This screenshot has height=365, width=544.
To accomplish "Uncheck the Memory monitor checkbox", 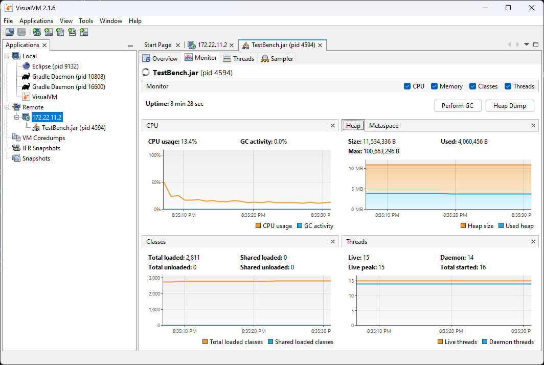I will point(434,86).
